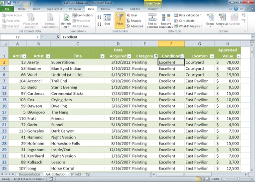
Task: Click zoom out minus button
Action: pos(223,179)
